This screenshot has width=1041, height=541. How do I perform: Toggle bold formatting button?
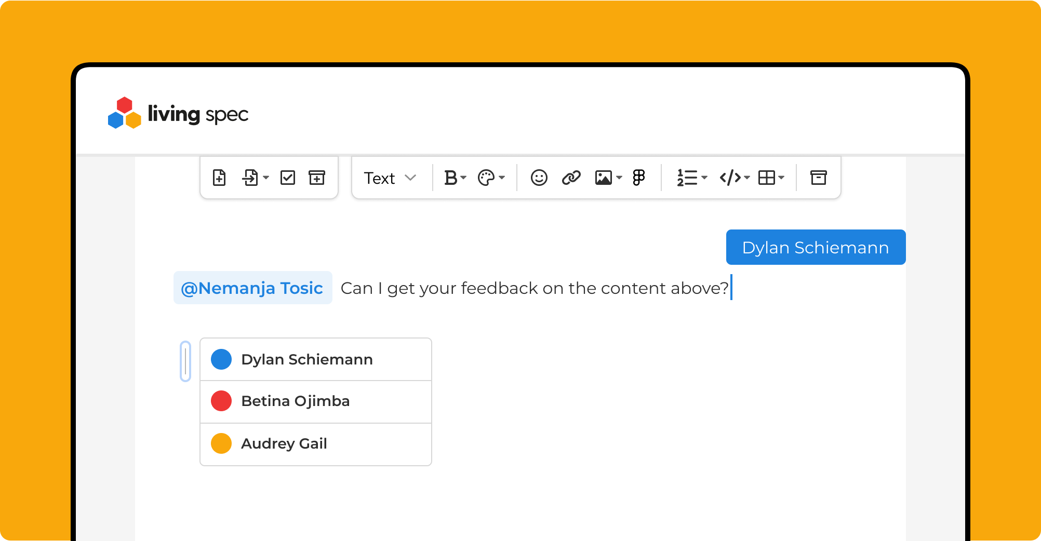(455, 178)
